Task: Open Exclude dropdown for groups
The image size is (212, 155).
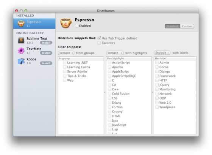Action: pyautogui.click(x=66, y=53)
